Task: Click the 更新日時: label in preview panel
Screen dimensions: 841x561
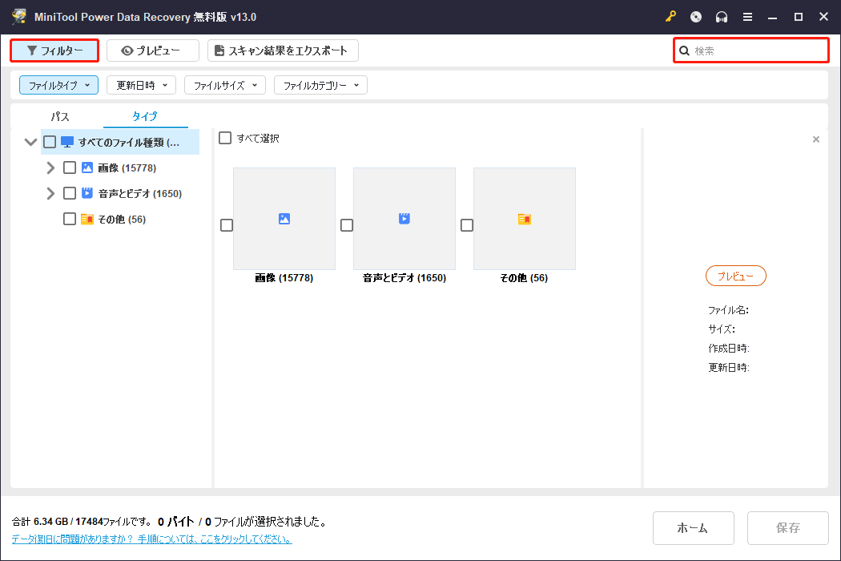Action: pos(728,367)
